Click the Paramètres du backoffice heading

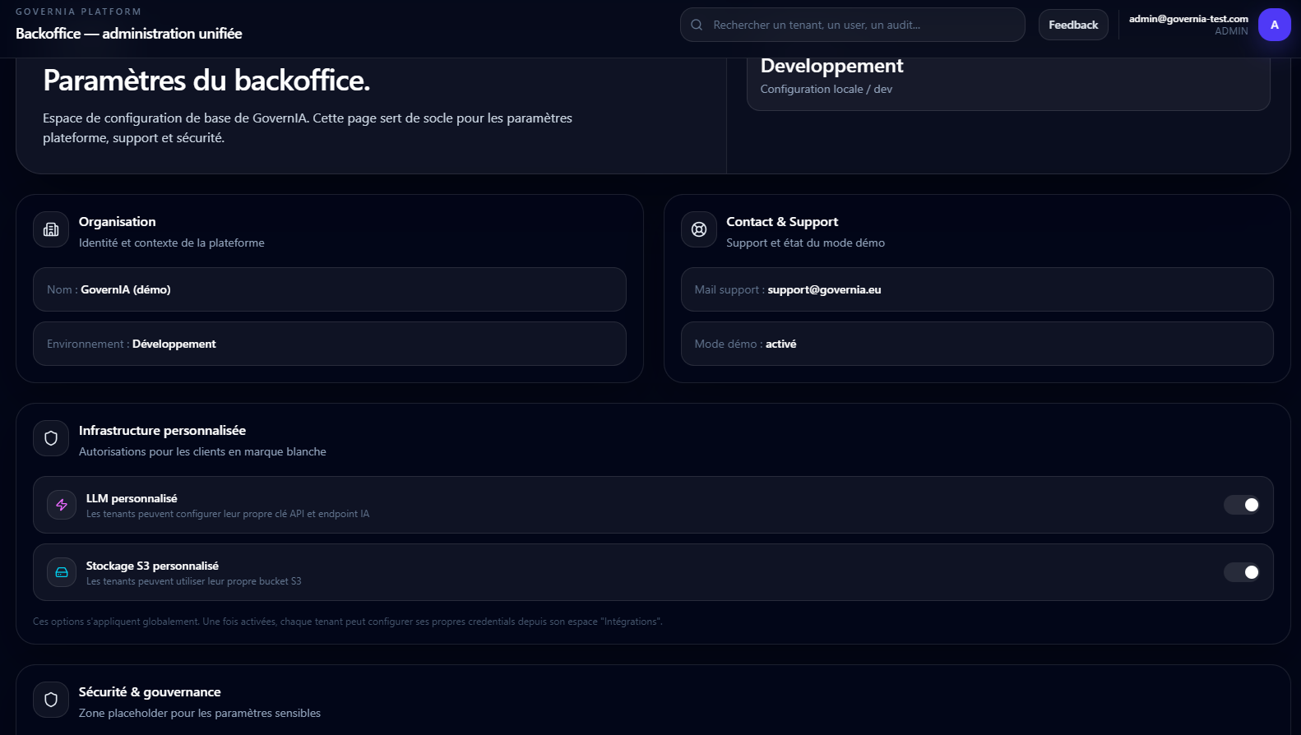[x=206, y=81]
